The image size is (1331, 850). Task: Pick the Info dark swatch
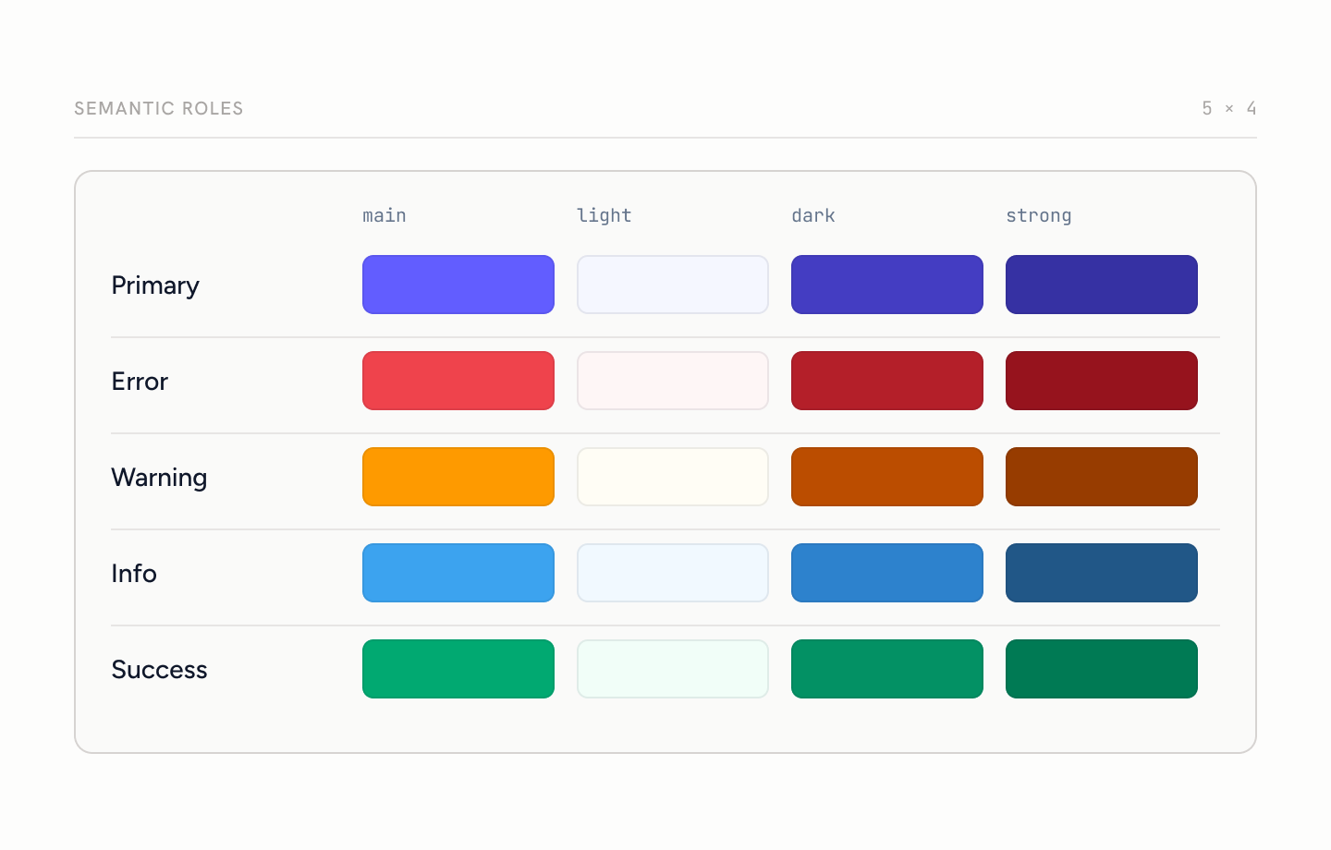point(887,573)
